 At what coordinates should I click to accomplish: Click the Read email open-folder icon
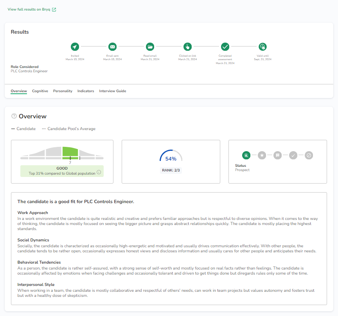click(x=150, y=47)
